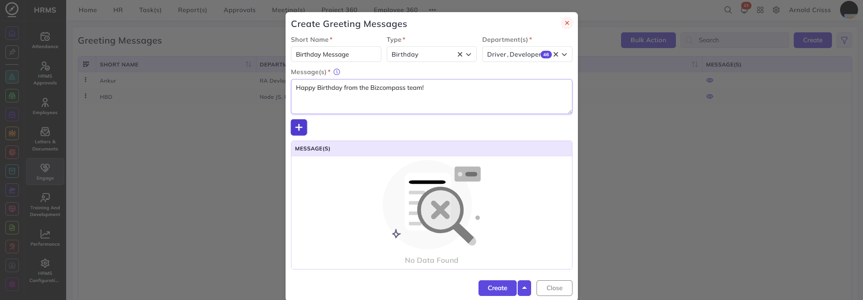
Task: Open column chooser grid icon
Action: 86,64
